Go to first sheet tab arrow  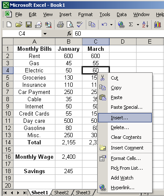5,193
